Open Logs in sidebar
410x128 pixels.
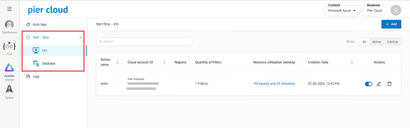click(36, 76)
